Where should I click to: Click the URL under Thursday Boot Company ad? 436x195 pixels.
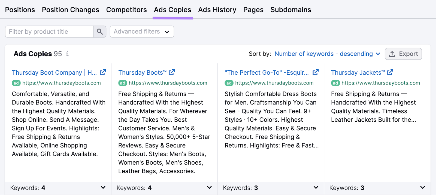tap(62, 83)
